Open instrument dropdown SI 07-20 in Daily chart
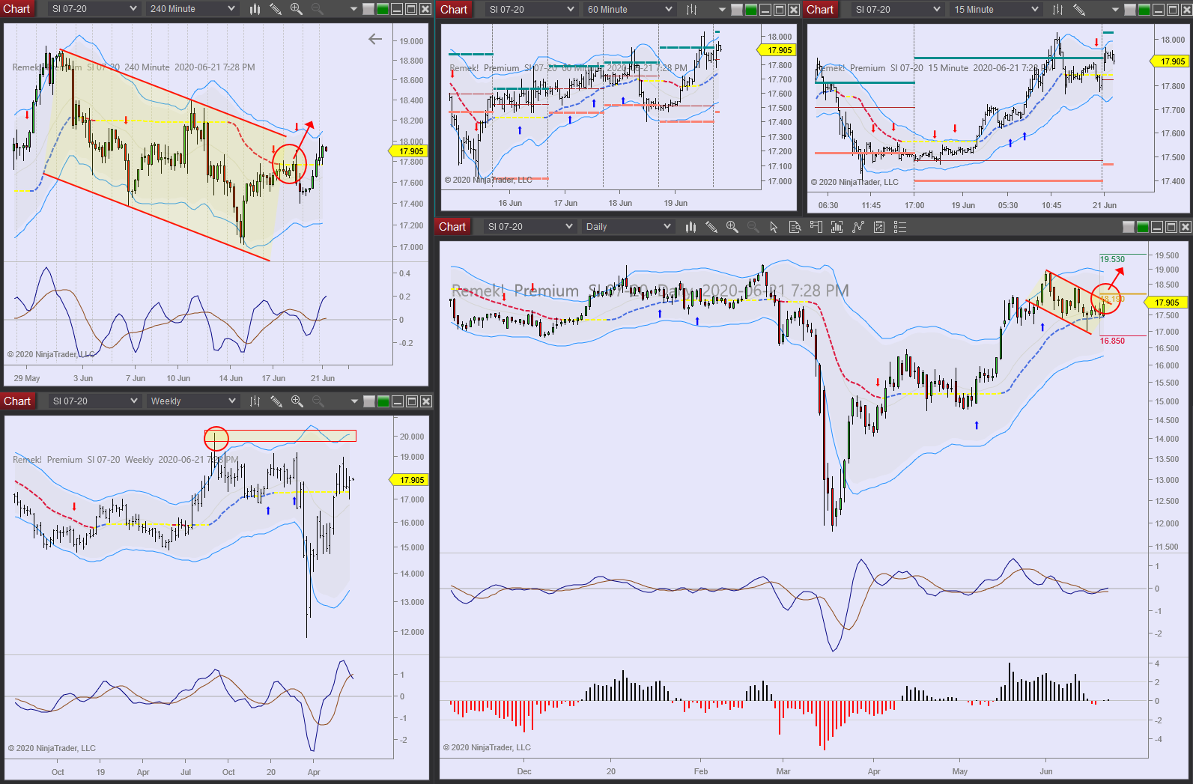The image size is (1193, 784). (x=529, y=227)
